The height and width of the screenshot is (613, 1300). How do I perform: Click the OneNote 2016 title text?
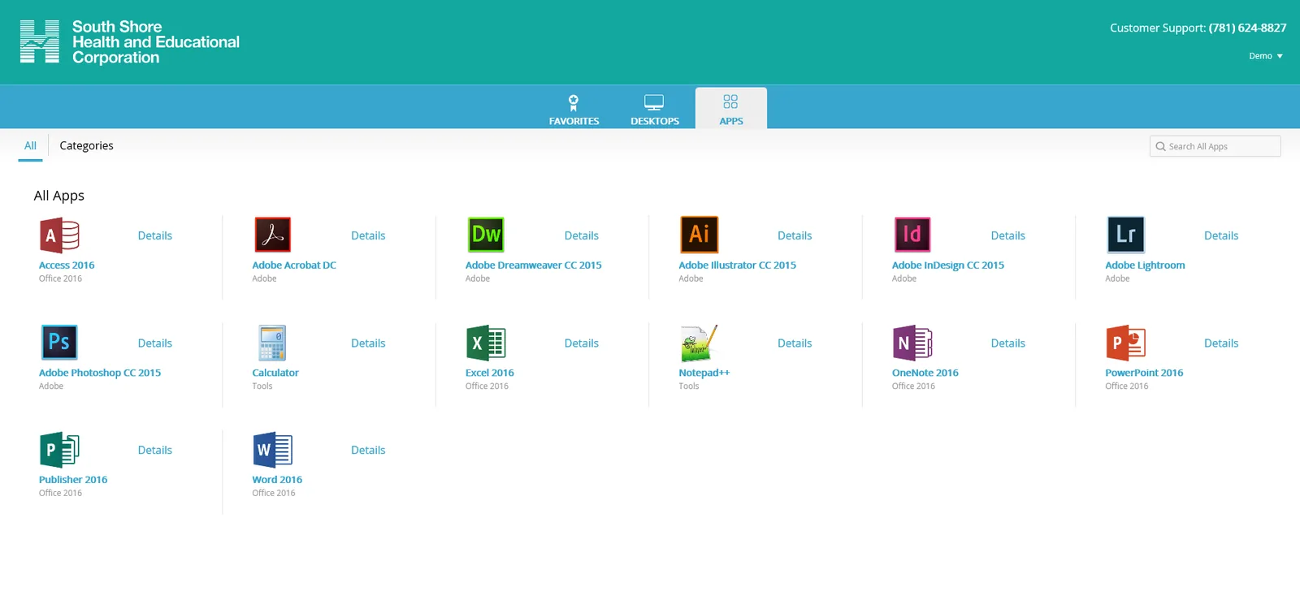tap(925, 373)
